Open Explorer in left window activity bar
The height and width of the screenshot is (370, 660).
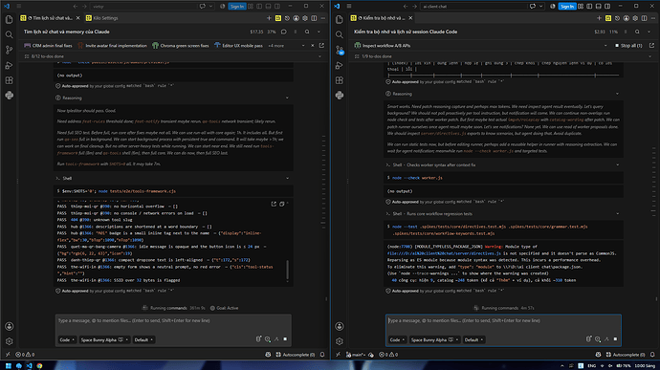(9, 20)
